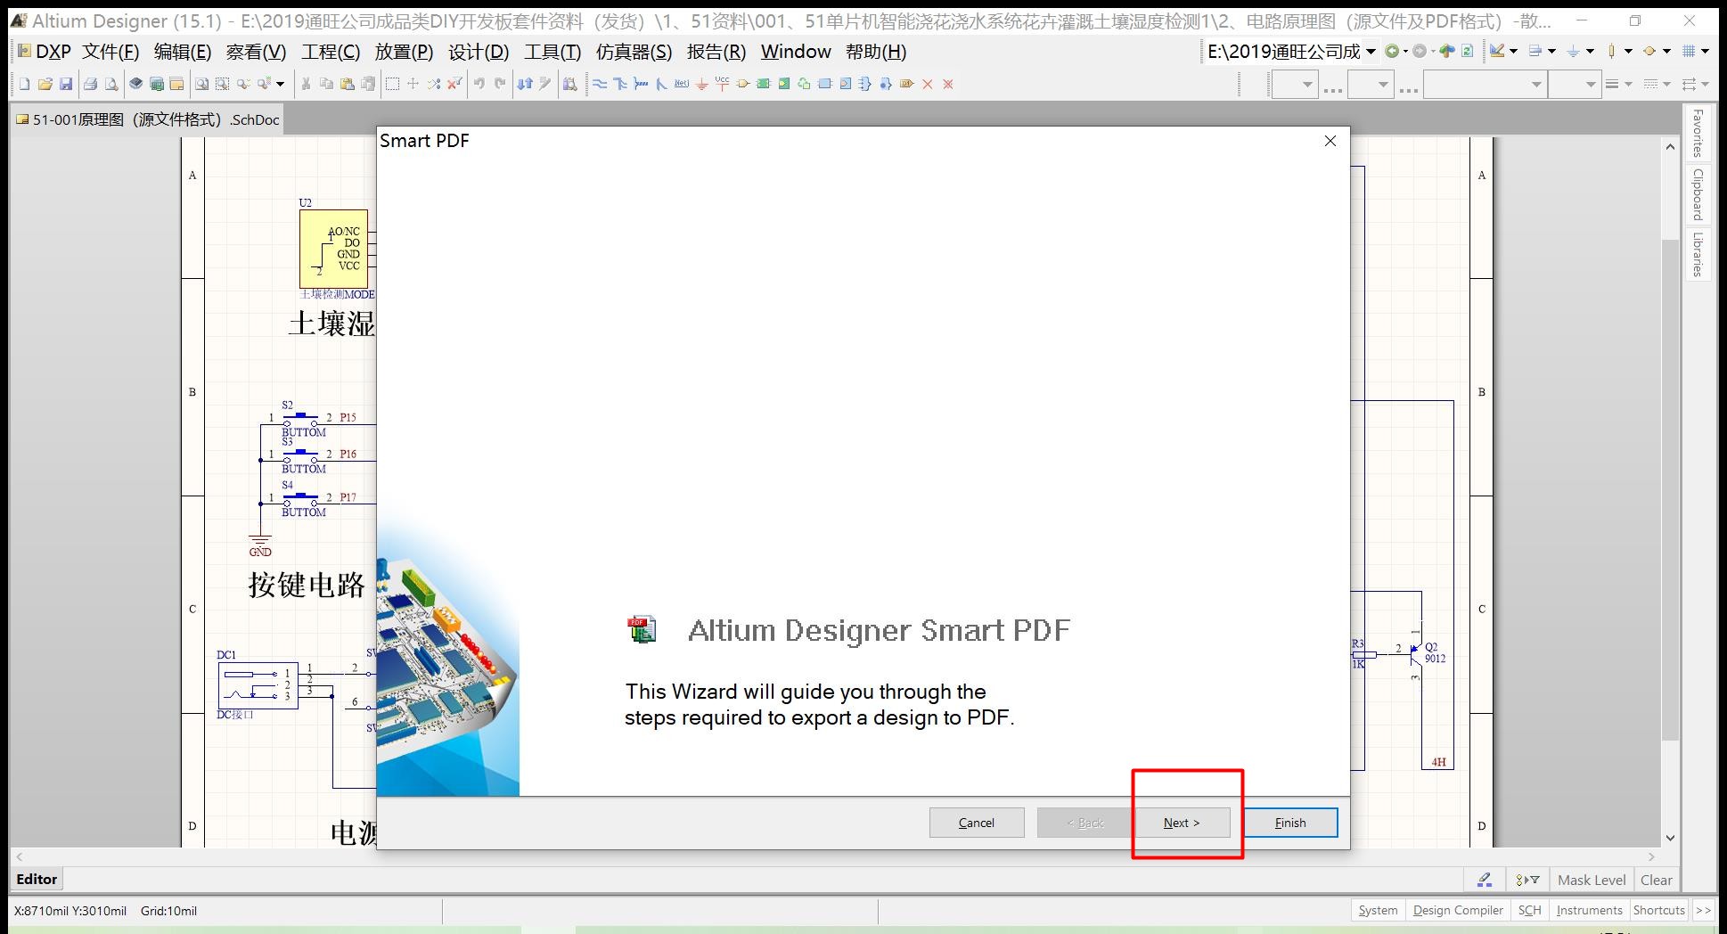Click the open folder toolbar icon
The image size is (1727, 934).
tap(45, 84)
